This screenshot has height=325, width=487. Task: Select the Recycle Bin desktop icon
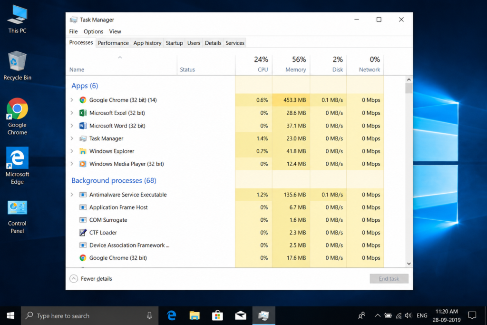click(18, 66)
